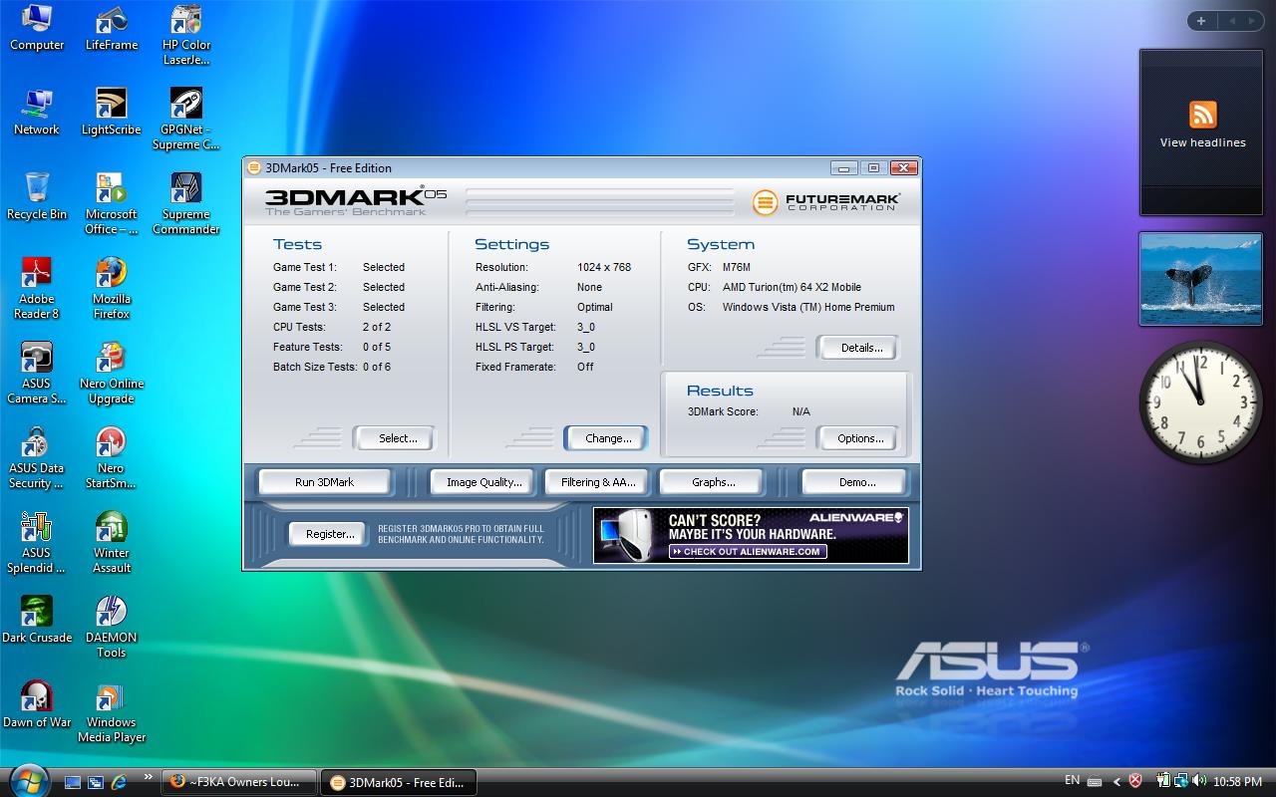Click the 3DMark Score N/A value
Viewport: 1276px width, 797px height.
tap(800, 411)
